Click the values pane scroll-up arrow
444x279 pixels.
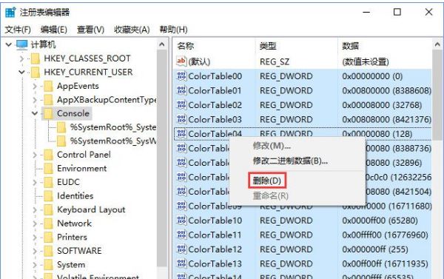click(437, 44)
